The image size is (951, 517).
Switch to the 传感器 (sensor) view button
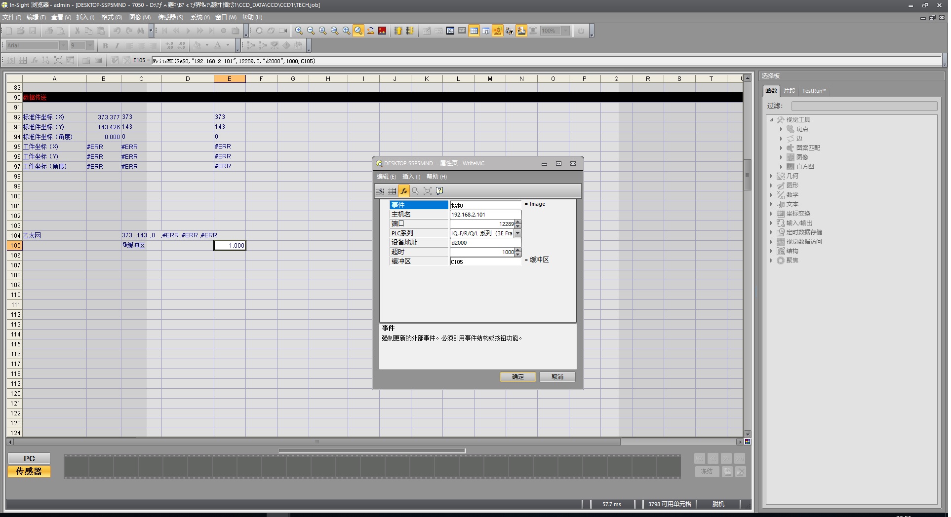click(x=29, y=472)
